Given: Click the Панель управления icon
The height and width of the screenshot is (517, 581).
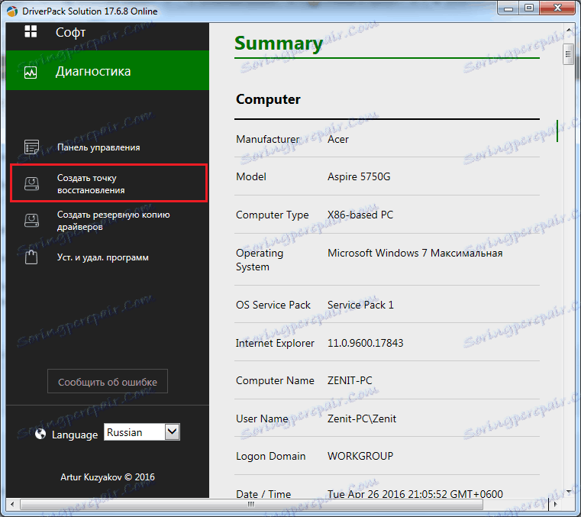Looking at the screenshot, I should 31,147.
